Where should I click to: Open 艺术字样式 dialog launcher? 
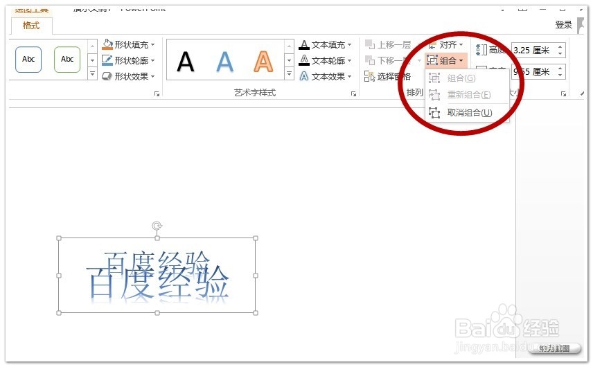353,93
